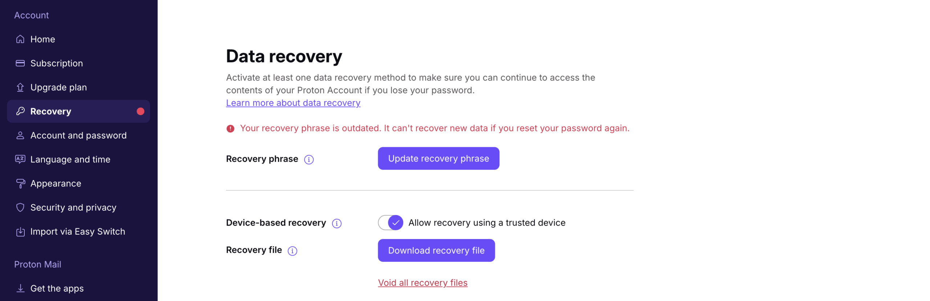Click Download recovery file button
The image size is (930, 301).
[x=436, y=251]
